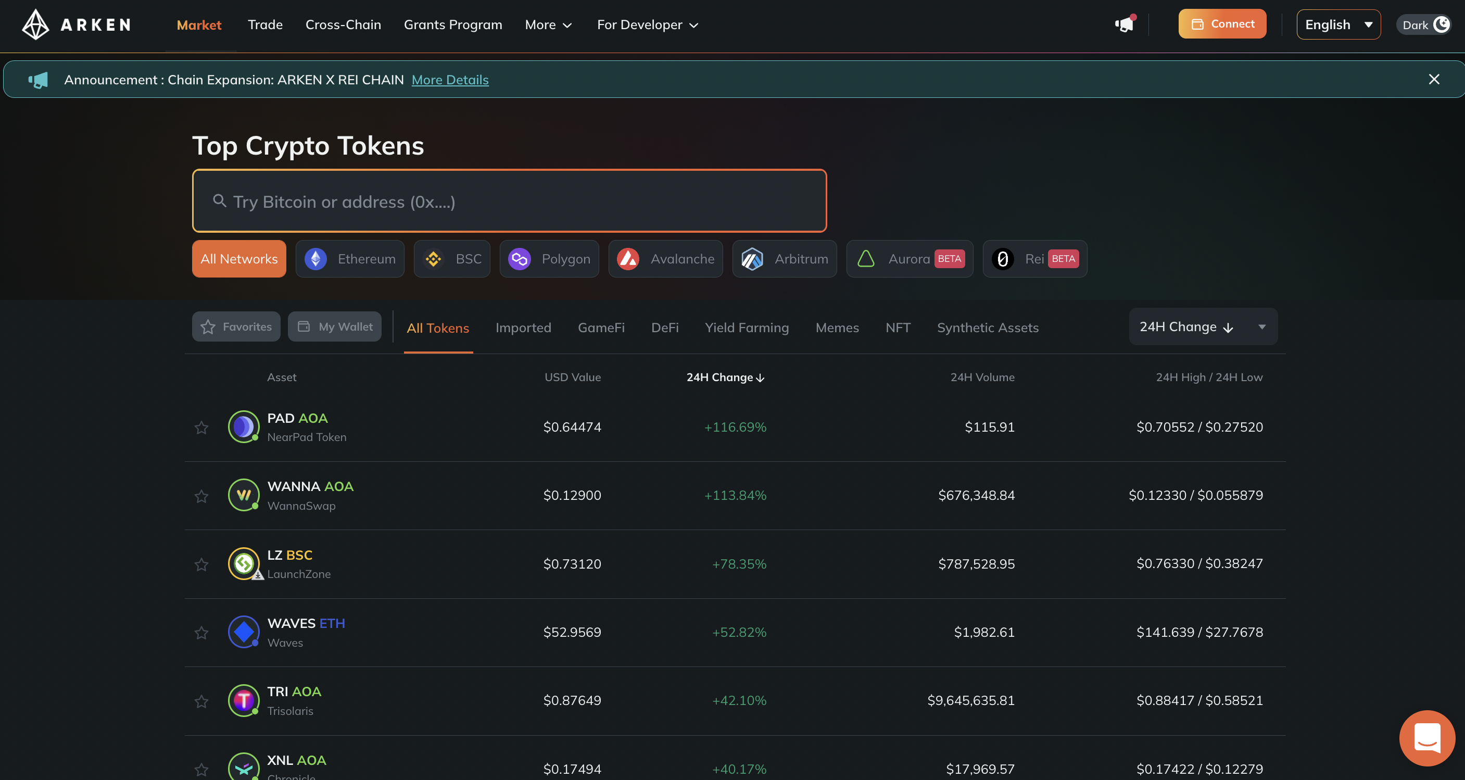Switch to the NFT tab
The height and width of the screenshot is (780, 1465).
pyautogui.click(x=898, y=328)
